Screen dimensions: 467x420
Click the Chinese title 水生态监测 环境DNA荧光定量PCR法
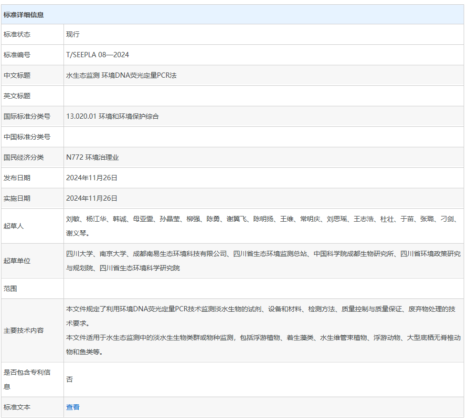121,75
